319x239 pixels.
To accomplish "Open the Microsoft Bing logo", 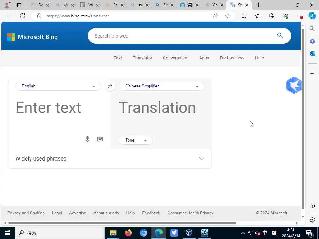I will point(32,37).
